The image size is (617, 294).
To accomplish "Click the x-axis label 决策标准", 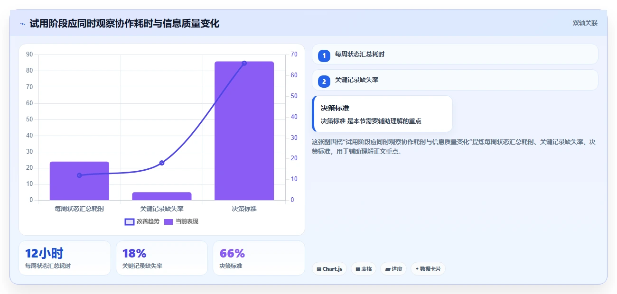I will [x=244, y=209].
